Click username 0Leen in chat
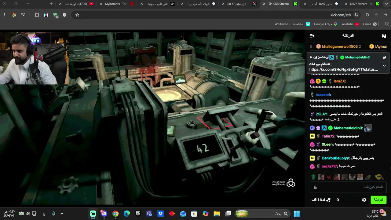The height and width of the screenshot is (220, 391). [327, 145]
